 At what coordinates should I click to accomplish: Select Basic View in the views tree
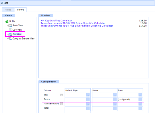18,26
